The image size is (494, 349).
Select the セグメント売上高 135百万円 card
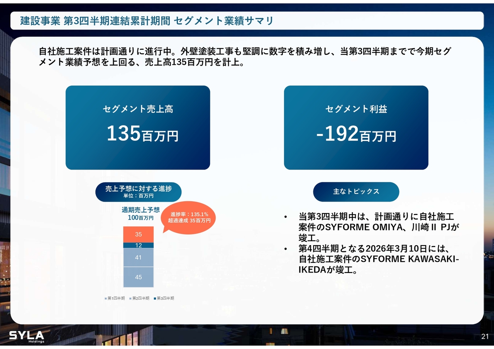click(x=138, y=127)
